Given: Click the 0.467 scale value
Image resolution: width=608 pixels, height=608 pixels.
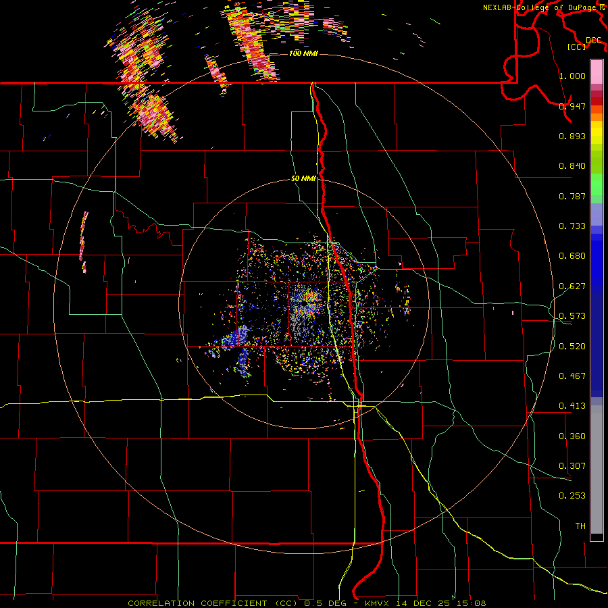Looking at the screenshot, I should click(572, 376).
